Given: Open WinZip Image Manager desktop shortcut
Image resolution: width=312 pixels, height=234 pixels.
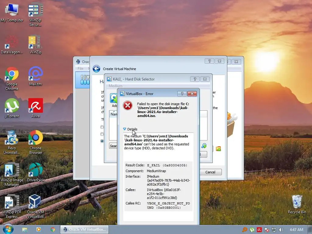Looking at the screenshot, I should pyautogui.click(x=12, y=175).
